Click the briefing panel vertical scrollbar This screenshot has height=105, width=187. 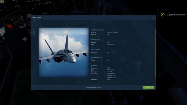click(155, 54)
